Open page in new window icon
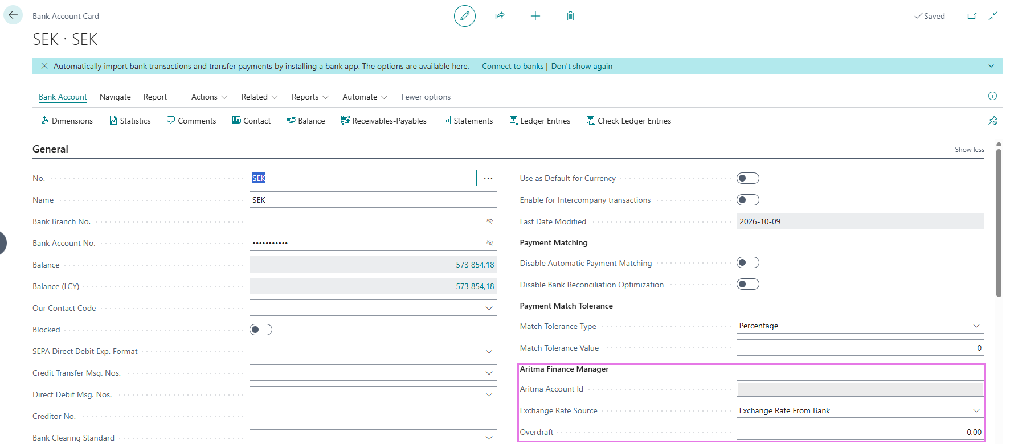The height and width of the screenshot is (444, 1010). [x=972, y=16]
